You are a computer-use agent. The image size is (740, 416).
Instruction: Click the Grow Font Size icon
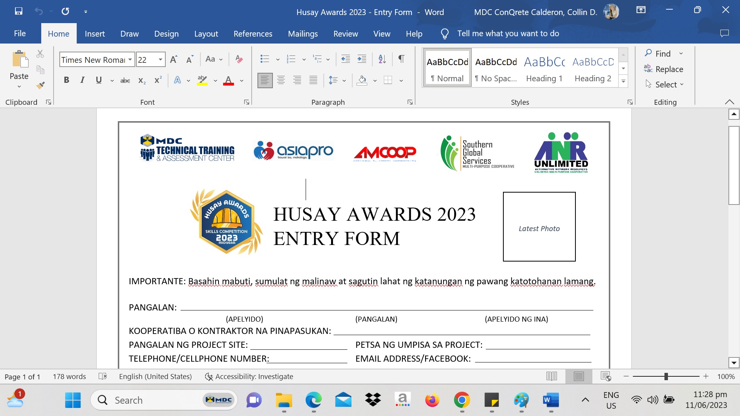pyautogui.click(x=173, y=59)
